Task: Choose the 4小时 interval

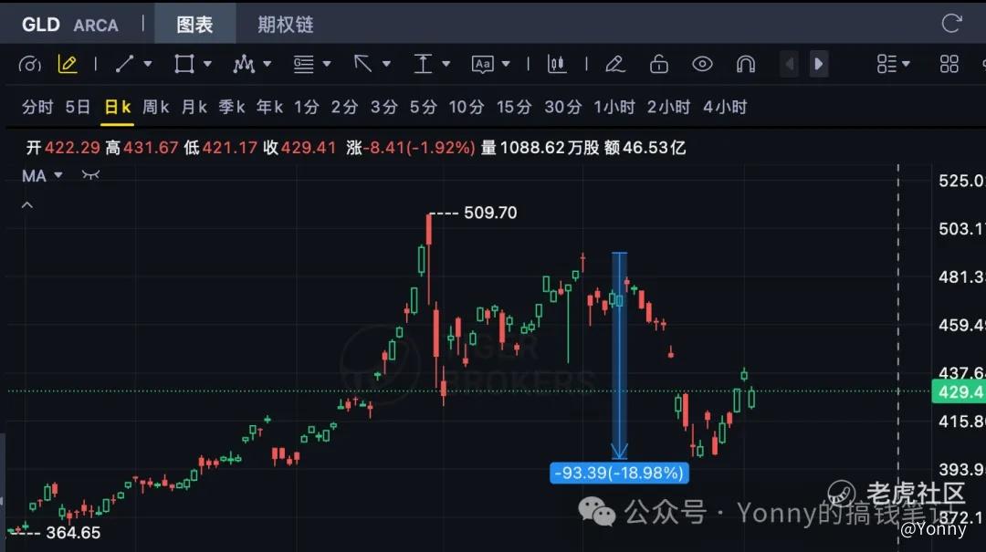Action: (x=725, y=107)
